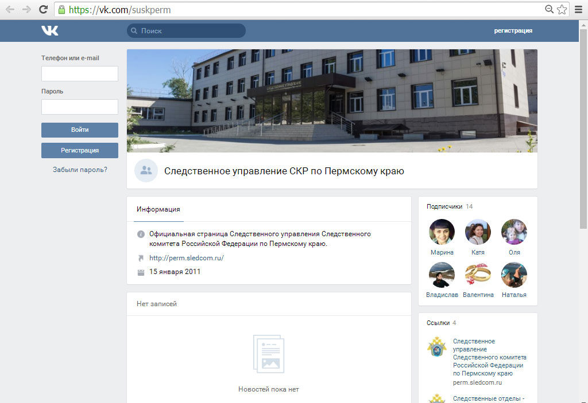The height and width of the screenshot is (403, 588).
Task: Click the green padlock security icon
Action: [x=62, y=10]
